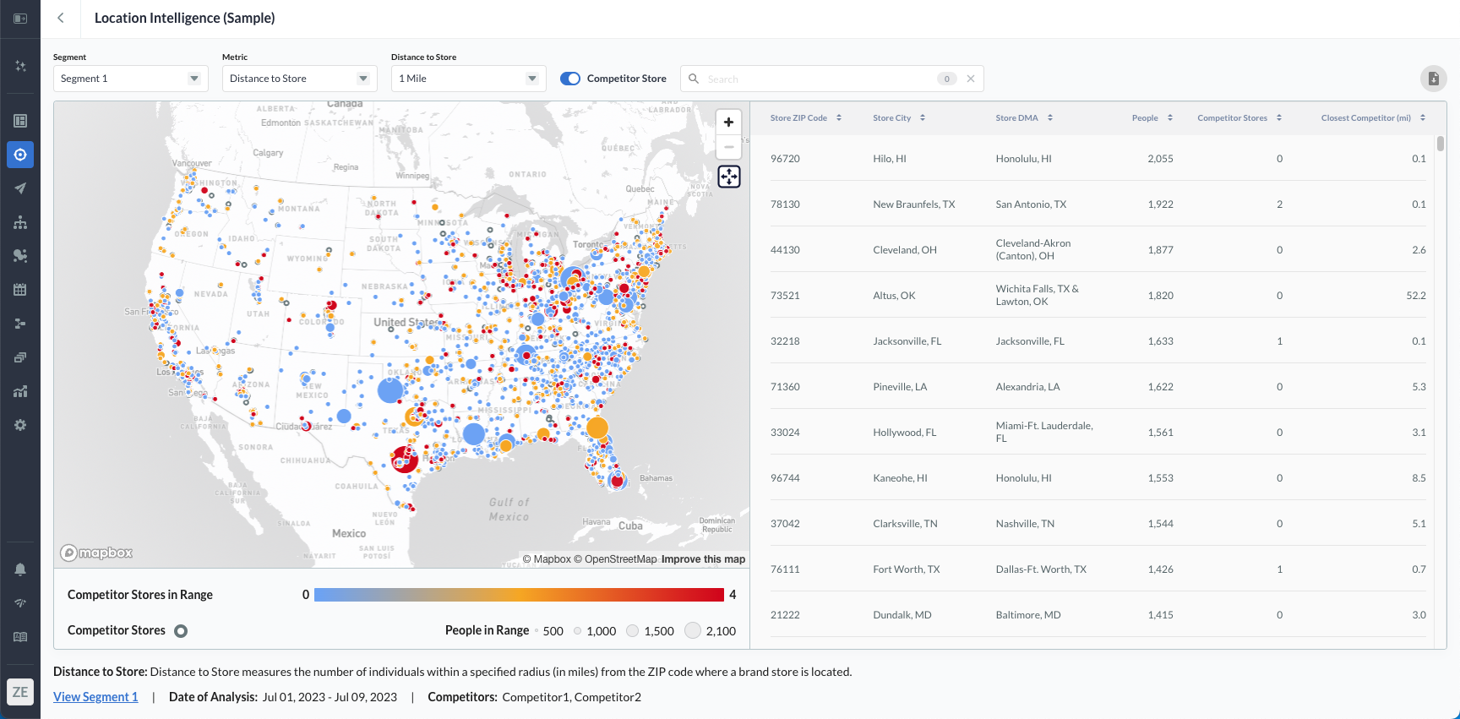Open the paper plane icon in sidebar
Image resolution: width=1460 pixels, height=719 pixels.
coord(20,188)
